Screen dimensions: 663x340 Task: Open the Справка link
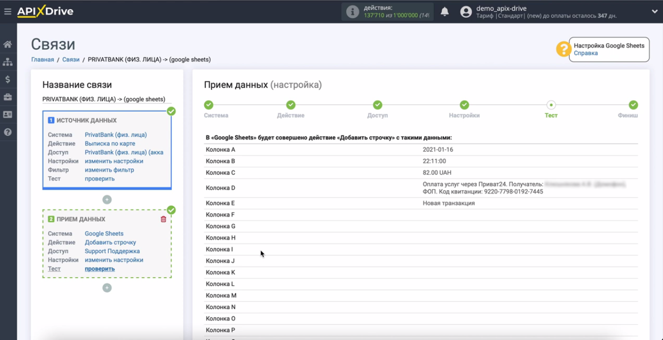click(x=586, y=53)
